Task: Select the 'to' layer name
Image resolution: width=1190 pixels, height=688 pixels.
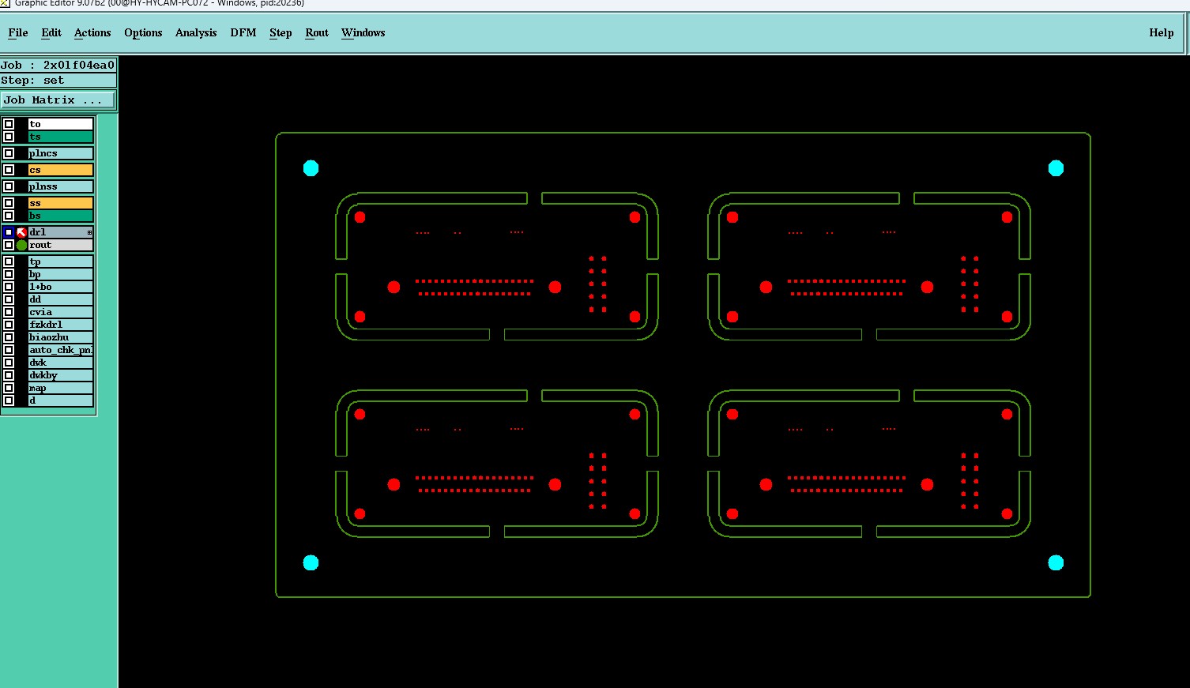Action: click(x=61, y=124)
